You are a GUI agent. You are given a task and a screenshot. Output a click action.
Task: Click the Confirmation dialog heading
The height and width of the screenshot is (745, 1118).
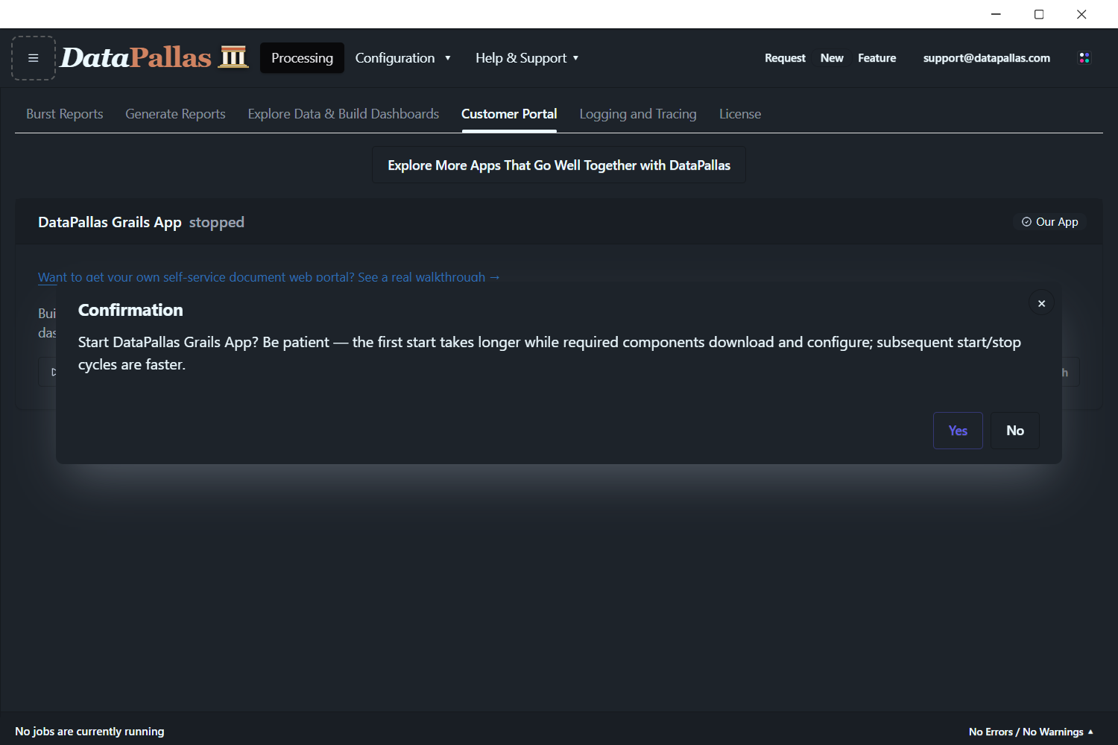tap(130, 310)
